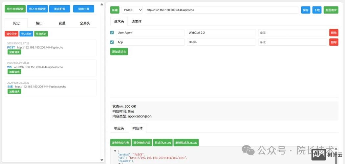The image size is (345, 164).
Task: Collapse the root JSON node triangle
Action: click(115, 151)
